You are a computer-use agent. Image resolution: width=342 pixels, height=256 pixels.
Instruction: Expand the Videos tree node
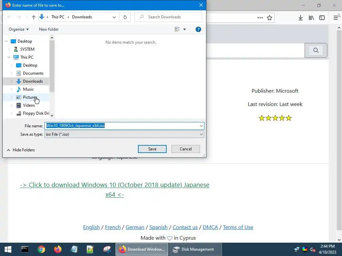12,105
